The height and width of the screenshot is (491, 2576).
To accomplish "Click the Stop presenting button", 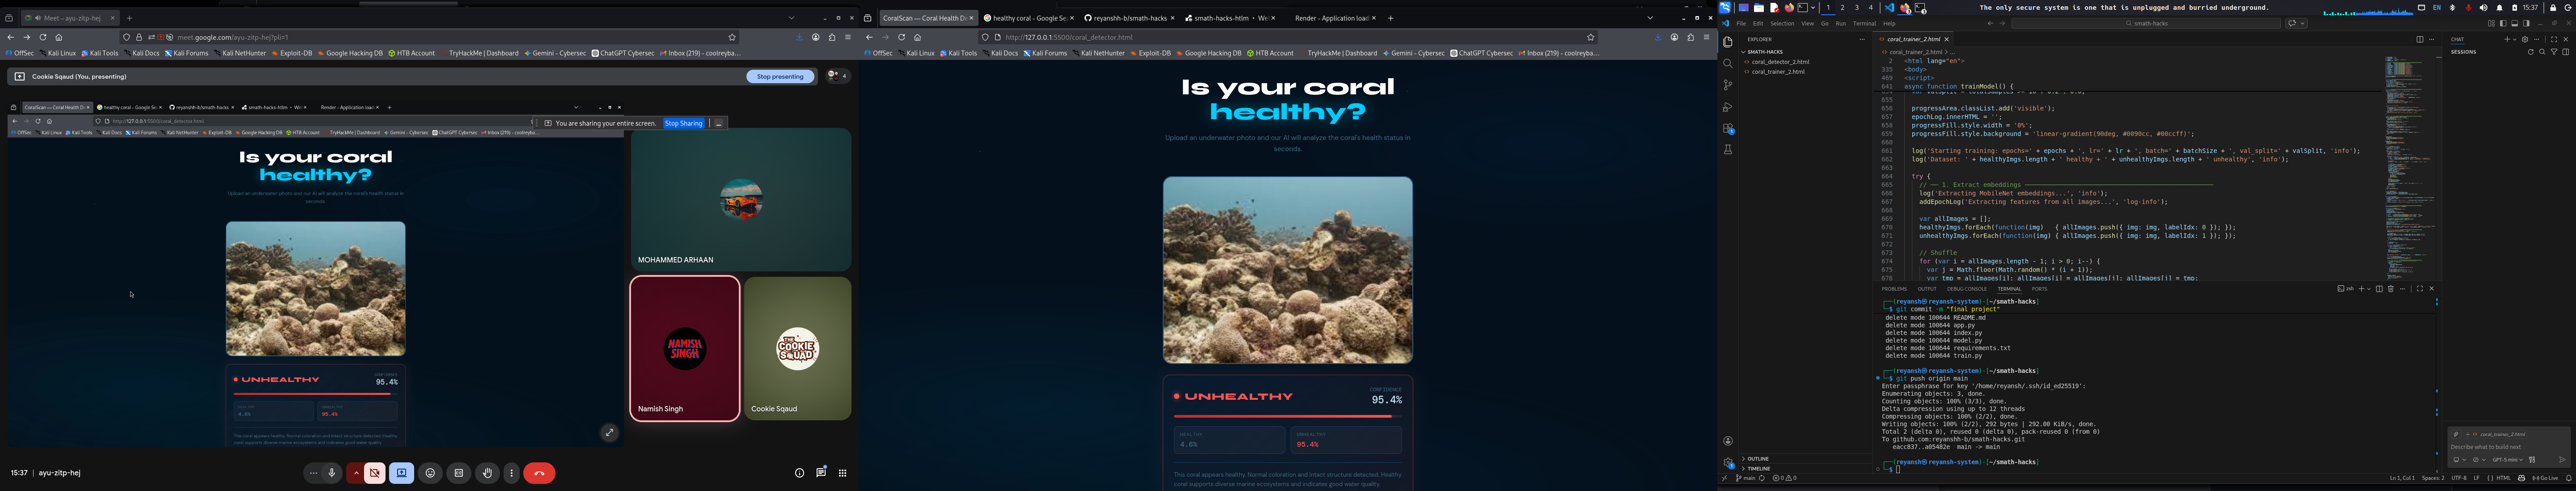I will [x=780, y=76].
